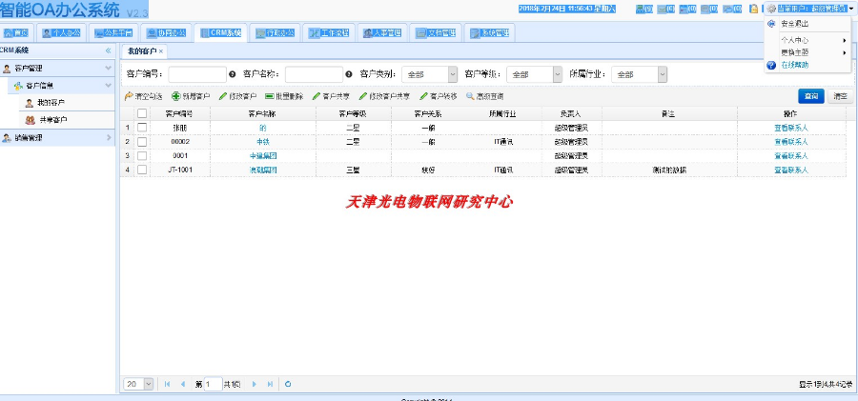Click the lock screen padlock icon
The height and width of the screenshot is (401, 858).
(753, 9)
